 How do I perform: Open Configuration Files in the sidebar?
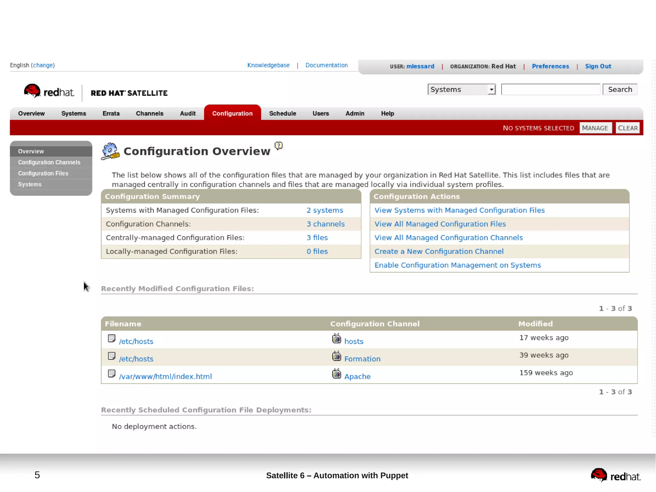coord(43,173)
